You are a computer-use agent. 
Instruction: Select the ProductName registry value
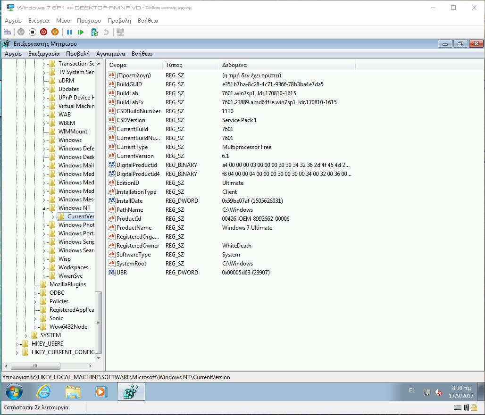click(x=134, y=228)
